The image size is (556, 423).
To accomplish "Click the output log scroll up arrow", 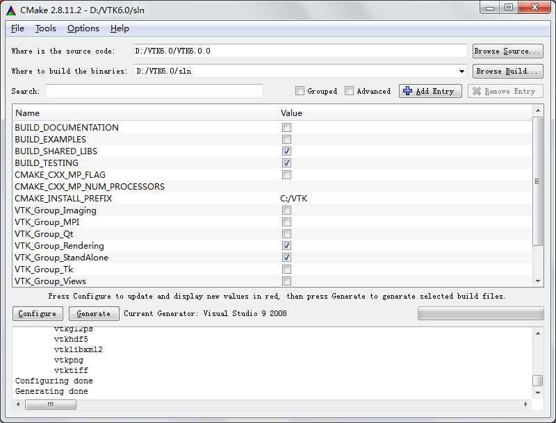I will [538, 333].
